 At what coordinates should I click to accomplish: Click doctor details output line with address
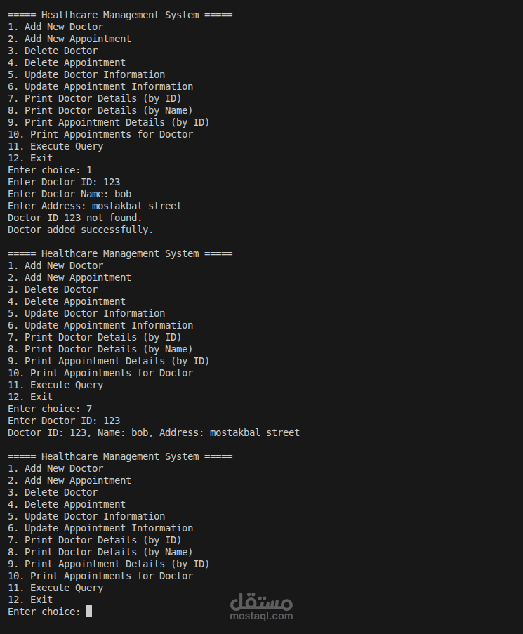tap(153, 432)
